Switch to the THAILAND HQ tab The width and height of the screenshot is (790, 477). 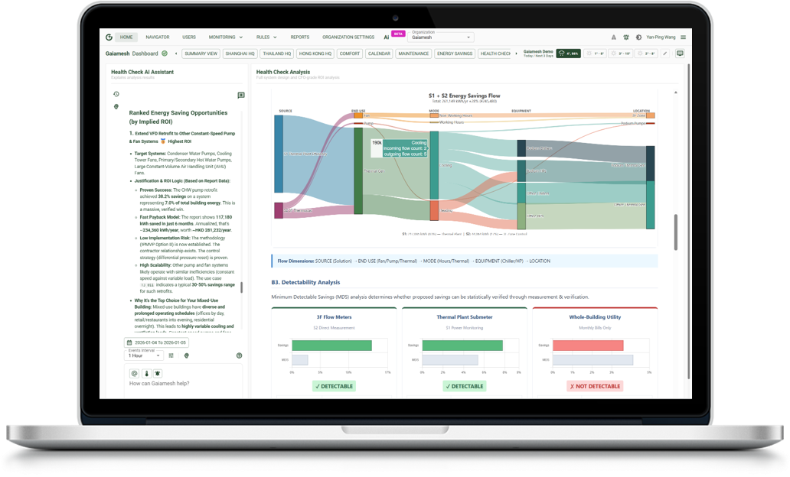click(x=277, y=54)
